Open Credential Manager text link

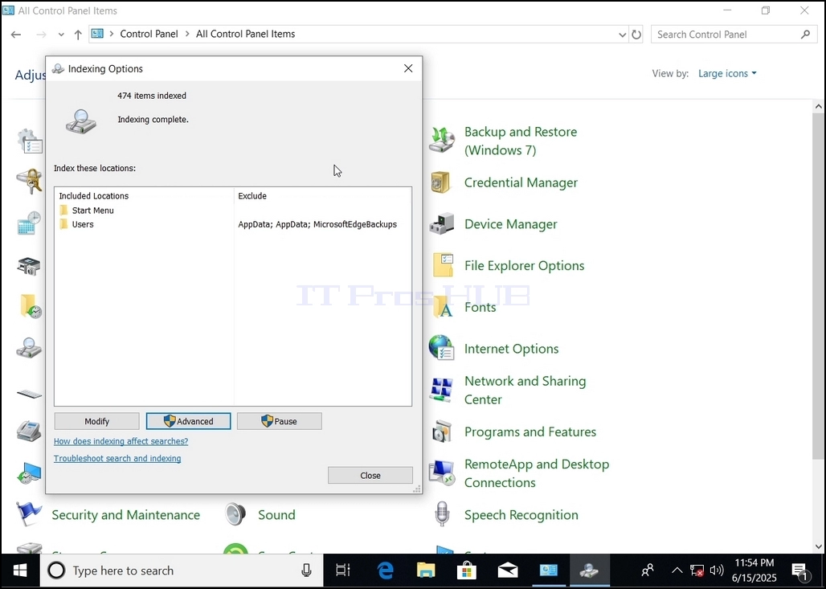[521, 182]
